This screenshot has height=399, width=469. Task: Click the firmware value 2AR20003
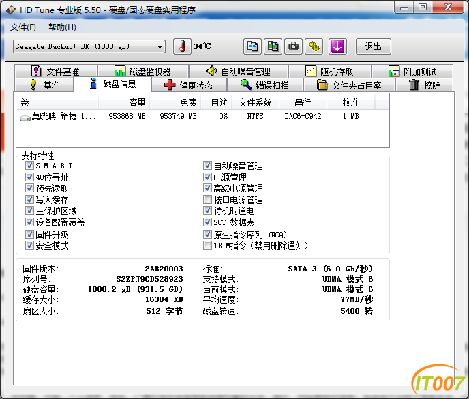tap(164, 269)
